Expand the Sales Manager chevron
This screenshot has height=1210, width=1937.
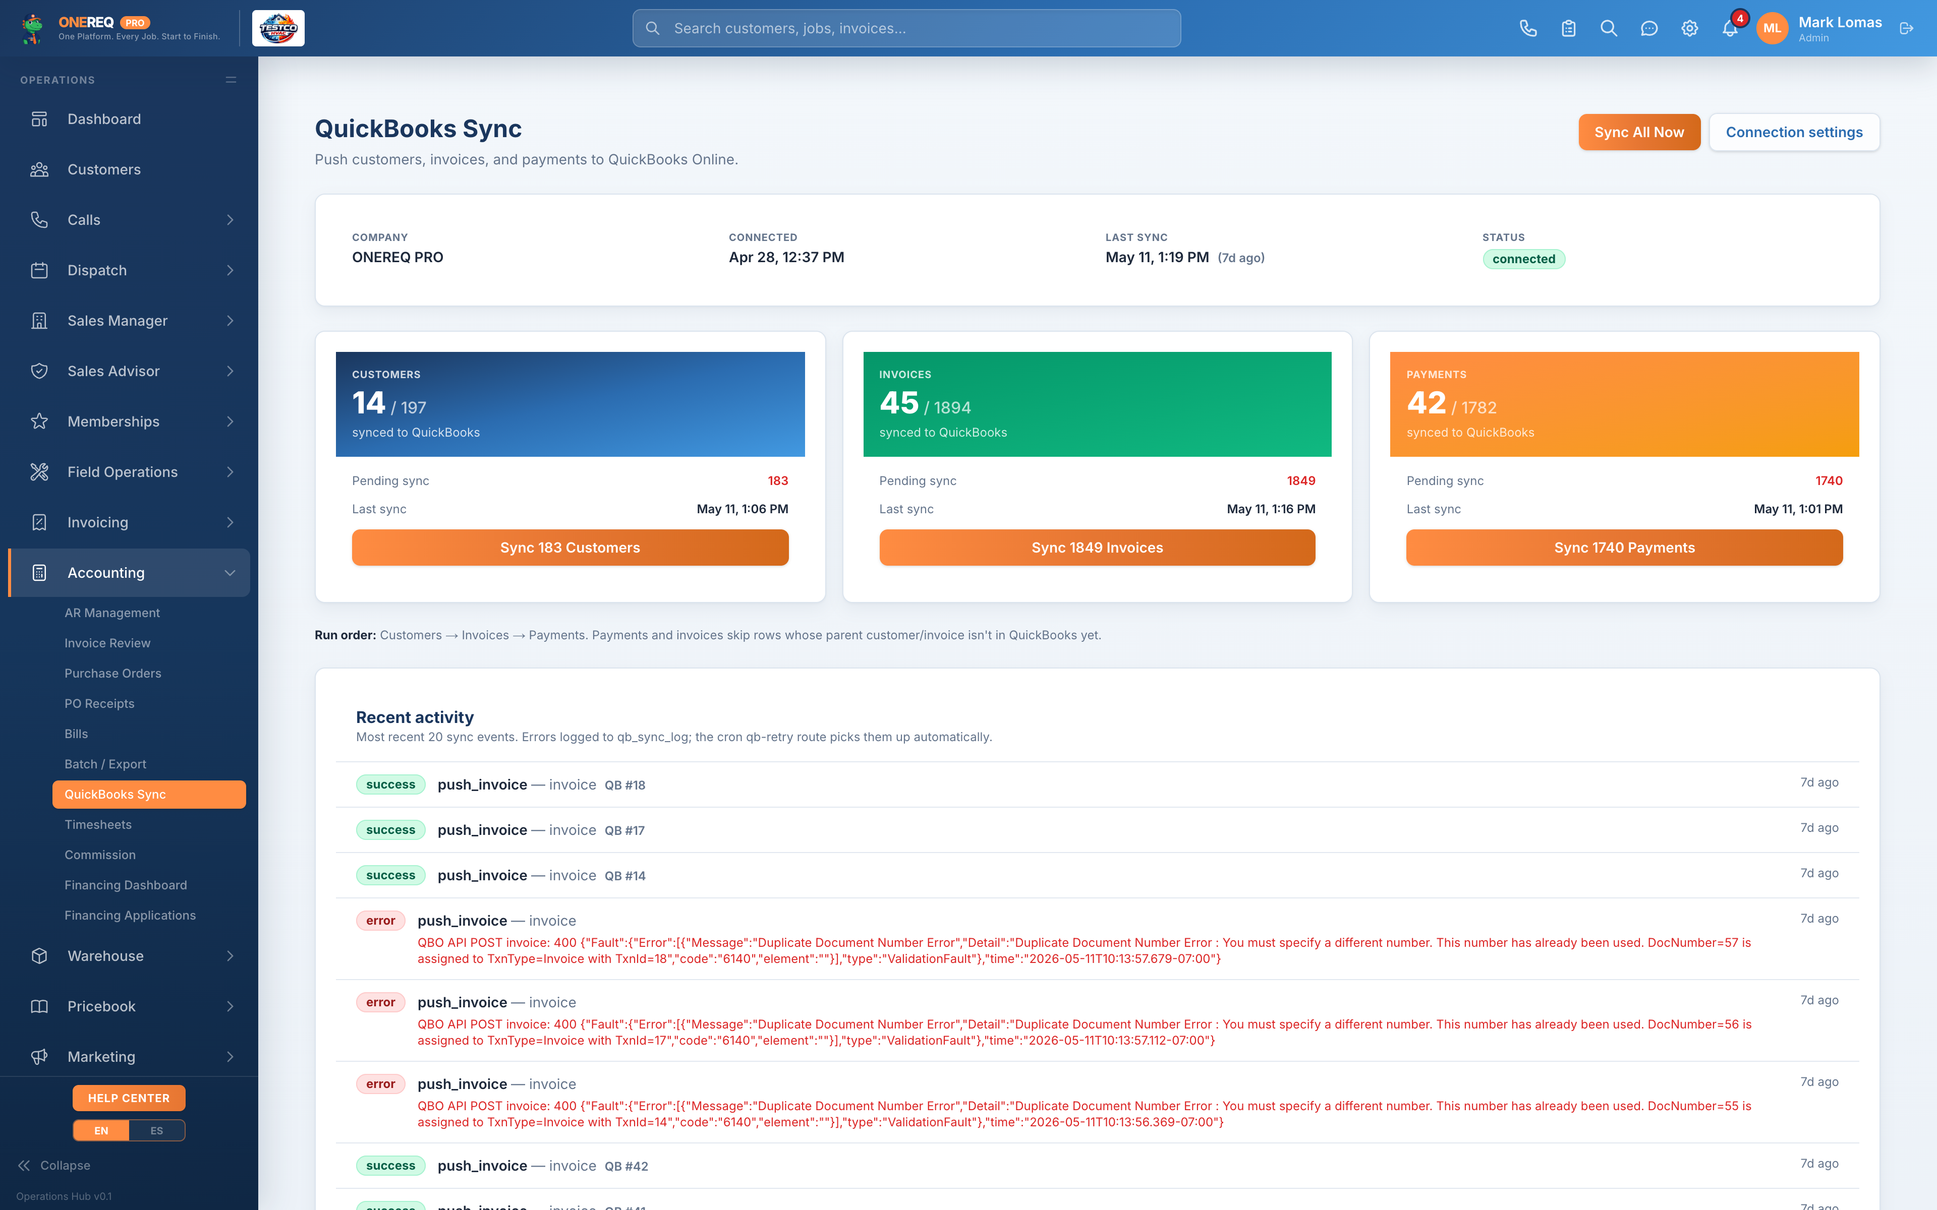click(x=231, y=321)
